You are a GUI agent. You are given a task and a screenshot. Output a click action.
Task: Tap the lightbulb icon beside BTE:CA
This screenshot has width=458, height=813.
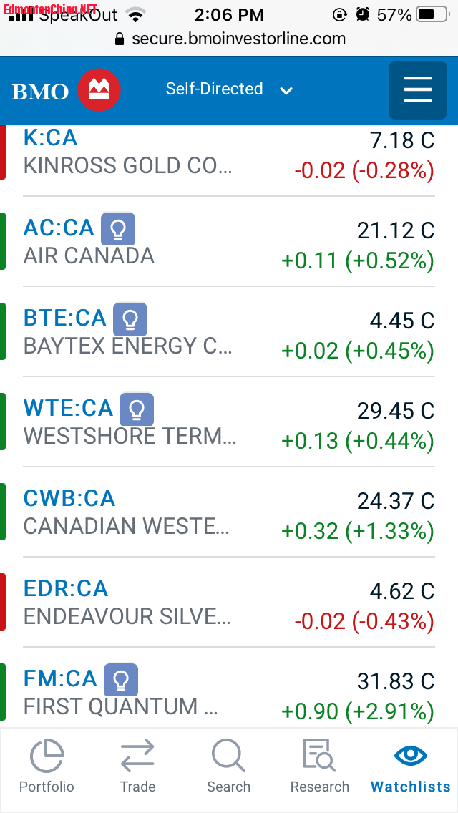tap(130, 319)
